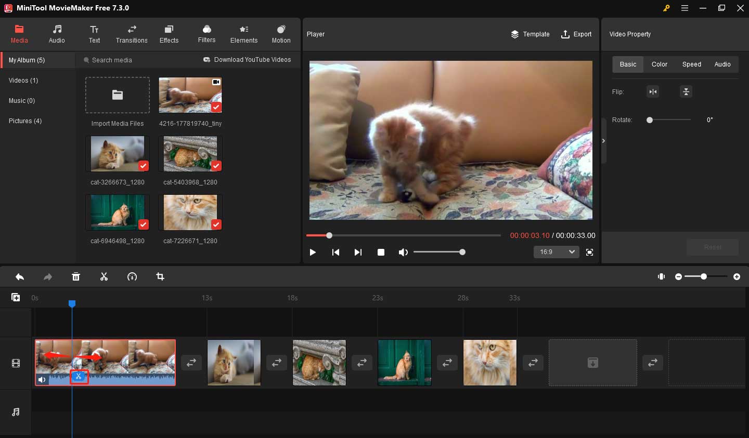This screenshot has height=438, width=749.
Task: Click the player volume slider
Action: tap(438, 252)
